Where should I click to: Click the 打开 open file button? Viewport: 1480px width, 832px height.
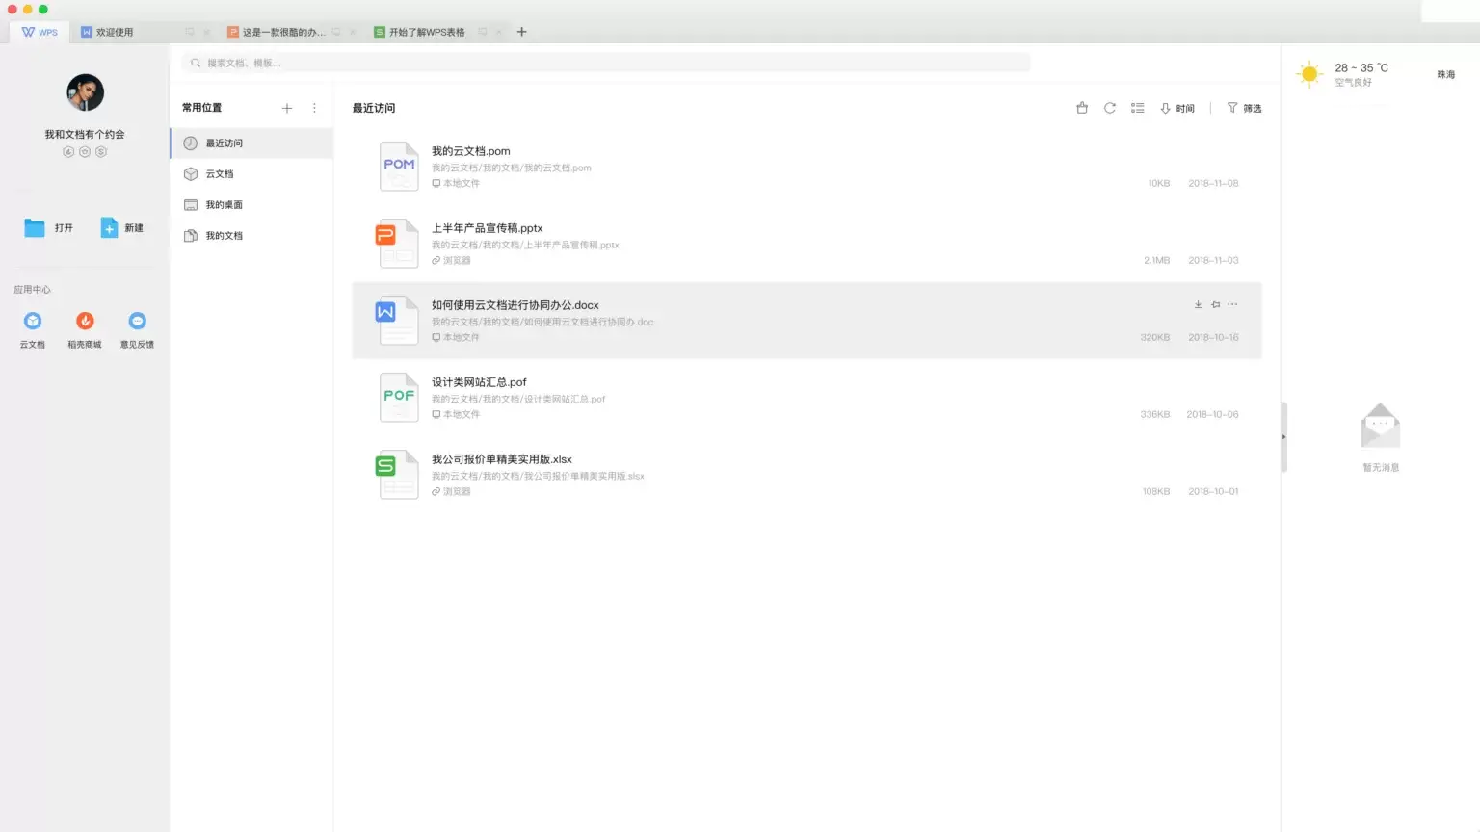point(48,228)
